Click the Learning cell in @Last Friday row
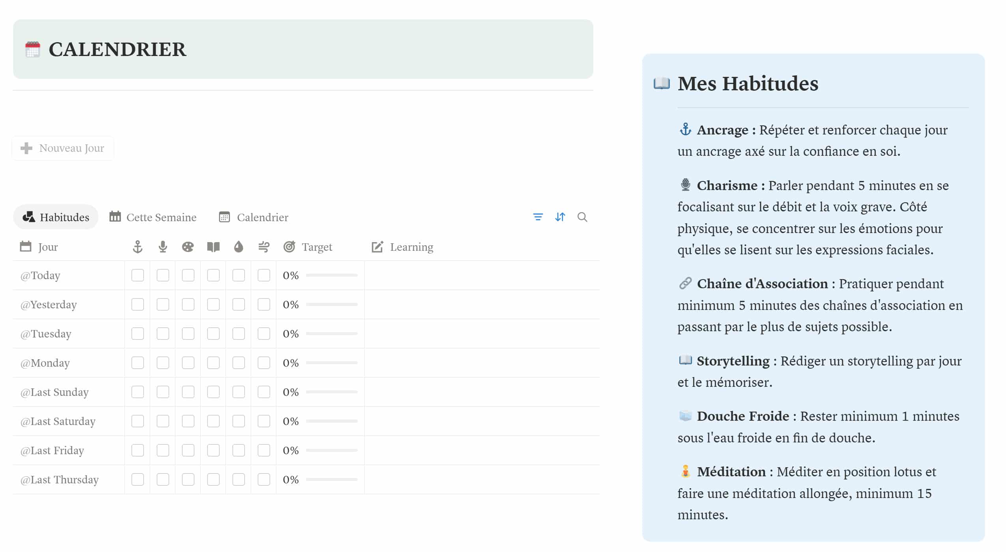 click(x=482, y=450)
